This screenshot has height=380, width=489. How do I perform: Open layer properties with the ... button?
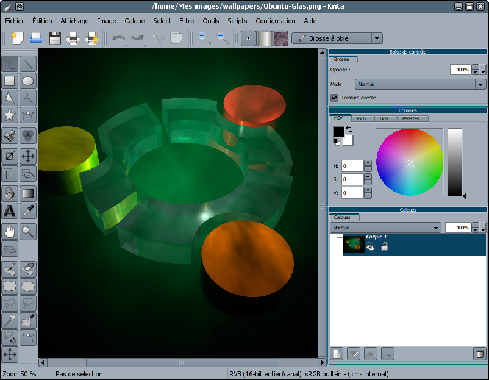[388, 354]
